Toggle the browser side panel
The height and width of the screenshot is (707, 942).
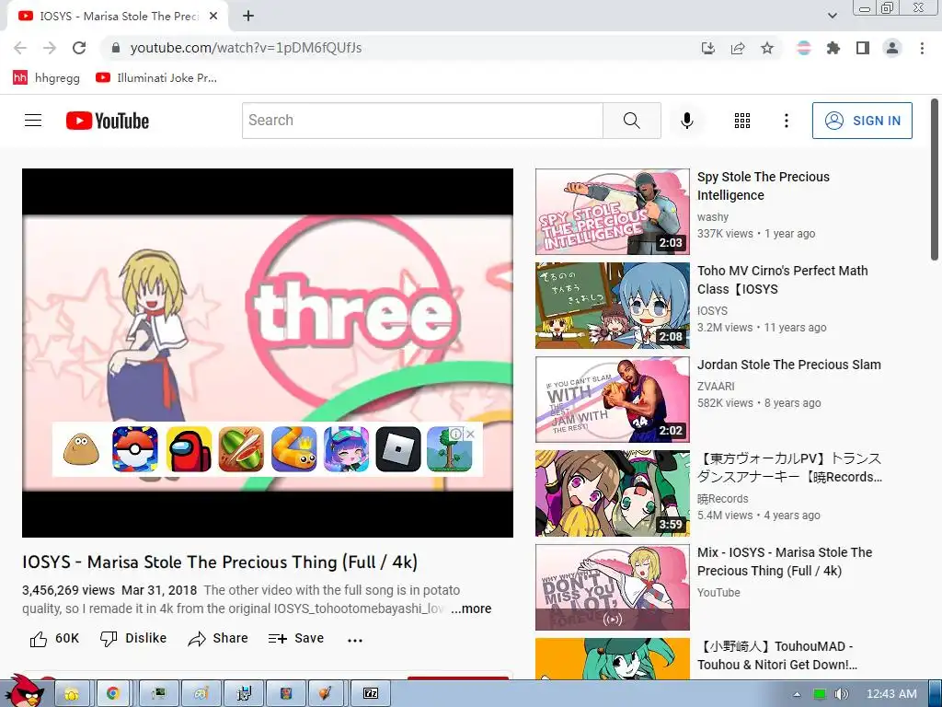point(863,48)
